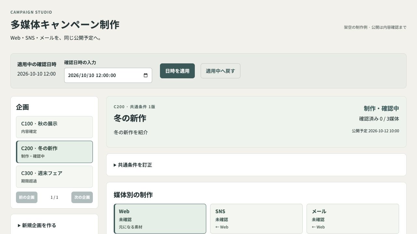This screenshot has height=234, width=417.
Task: Click the 公開予定 2026-10-12 10:00 text
Action: pyautogui.click(x=375, y=131)
